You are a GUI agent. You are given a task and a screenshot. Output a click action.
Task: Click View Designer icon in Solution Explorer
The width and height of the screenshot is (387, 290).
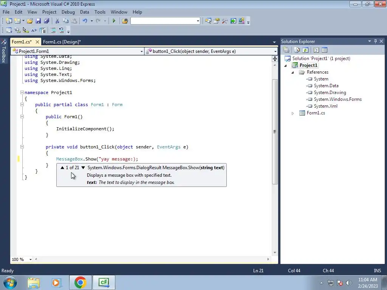pos(325,50)
